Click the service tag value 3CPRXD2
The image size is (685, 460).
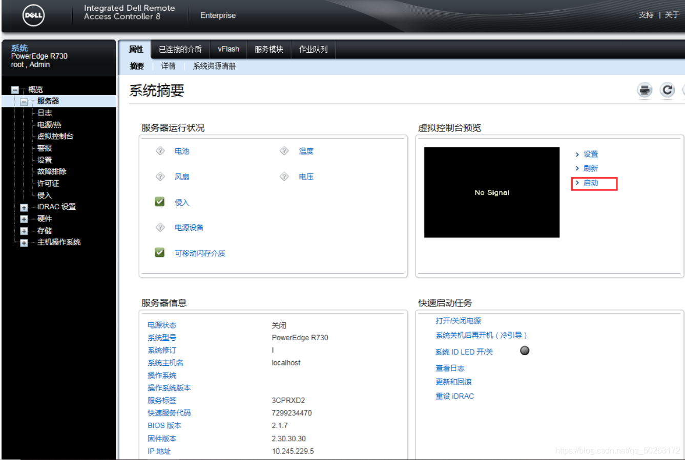pyautogui.click(x=288, y=400)
